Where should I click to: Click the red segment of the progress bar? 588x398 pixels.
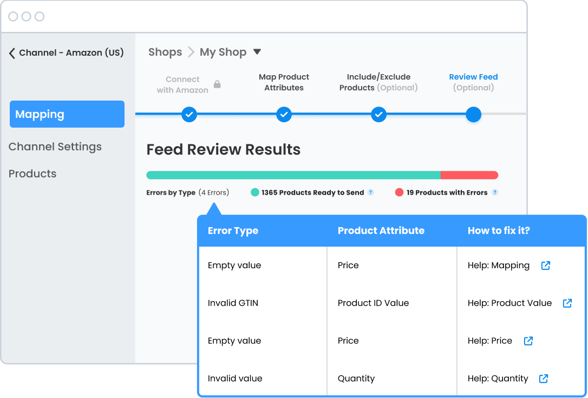click(x=469, y=175)
